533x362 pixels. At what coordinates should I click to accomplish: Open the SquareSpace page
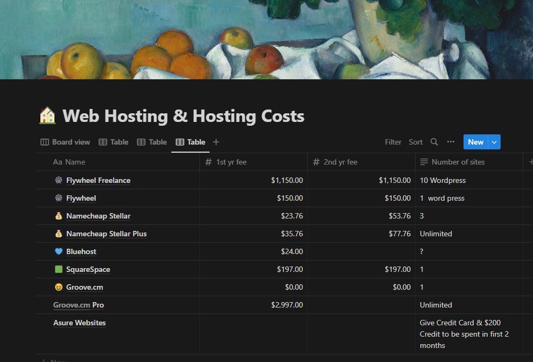pos(88,269)
